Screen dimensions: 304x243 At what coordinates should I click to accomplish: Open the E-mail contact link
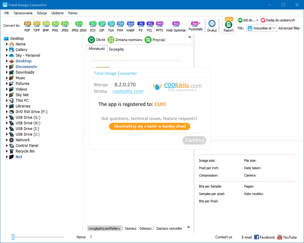[247, 237]
